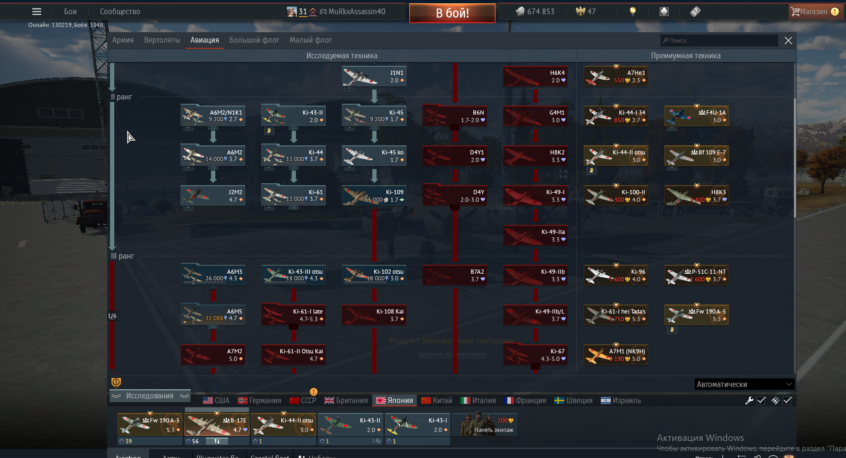
Task: Select the B-17E crew slot
Action: (217, 424)
